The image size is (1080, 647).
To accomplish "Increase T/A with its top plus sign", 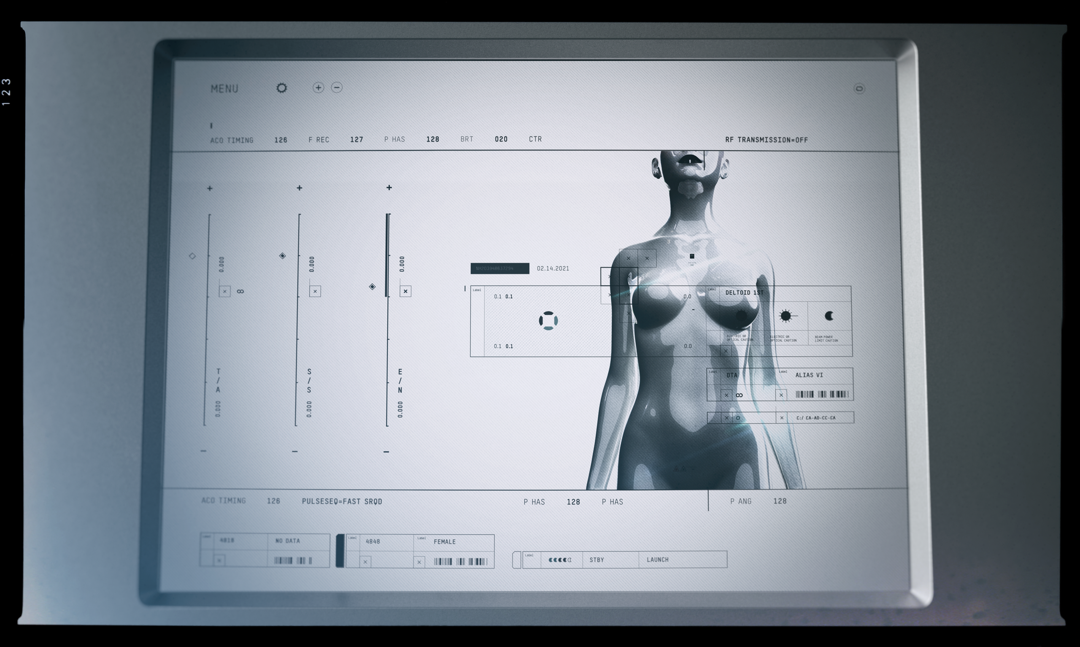I will click(210, 188).
